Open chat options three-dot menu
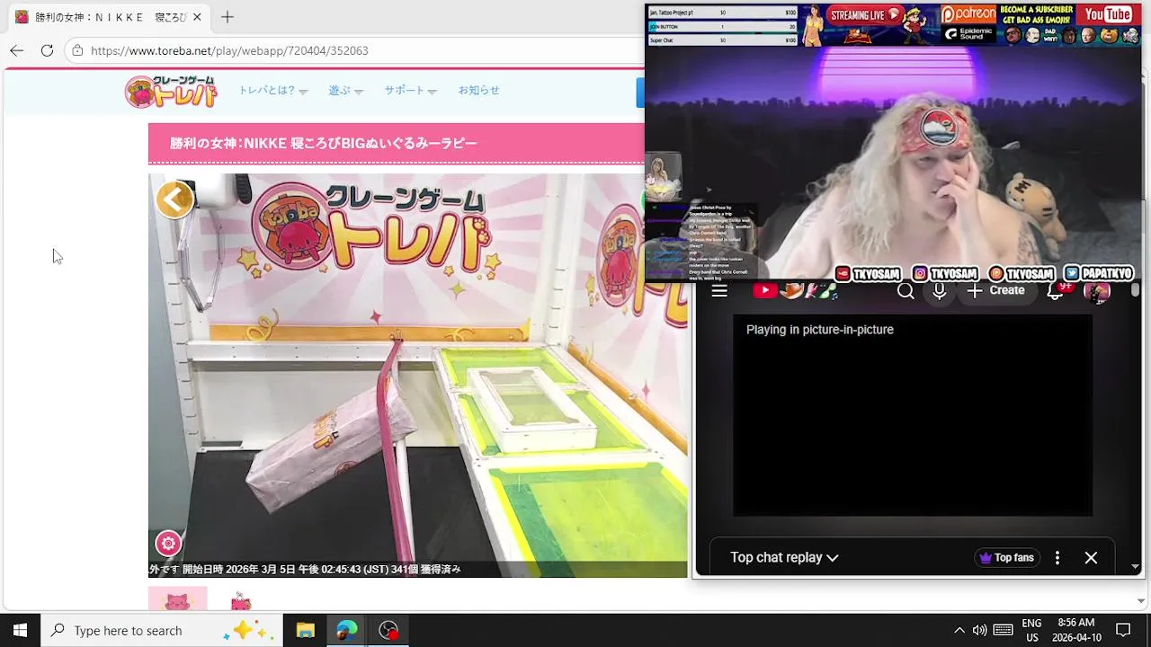The image size is (1151, 647). coord(1057,558)
